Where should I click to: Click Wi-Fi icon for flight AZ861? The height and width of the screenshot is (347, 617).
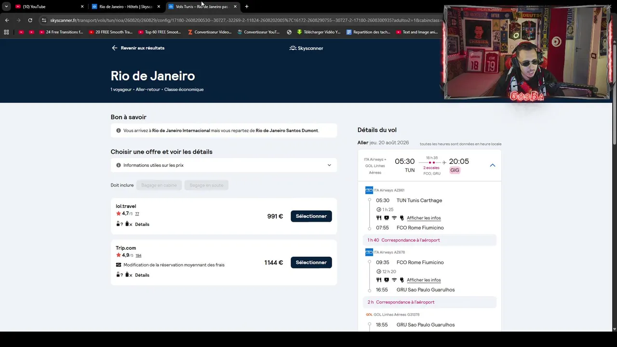pyautogui.click(x=394, y=218)
